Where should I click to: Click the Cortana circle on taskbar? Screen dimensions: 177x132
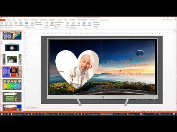pyautogui.click(x=8, y=114)
